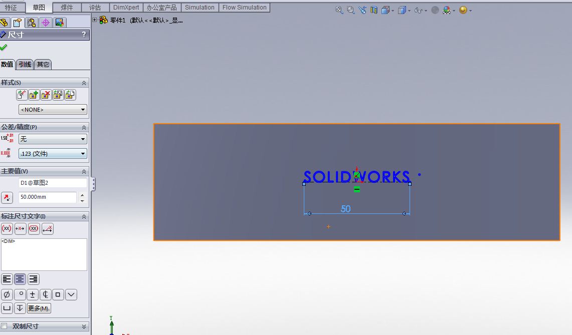Insert the plus/minus symbol
The width and height of the screenshot is (572, 335).
click(33, 294)
